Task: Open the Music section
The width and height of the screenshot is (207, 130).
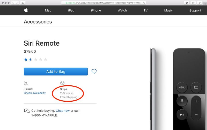Action: point(168,10)
